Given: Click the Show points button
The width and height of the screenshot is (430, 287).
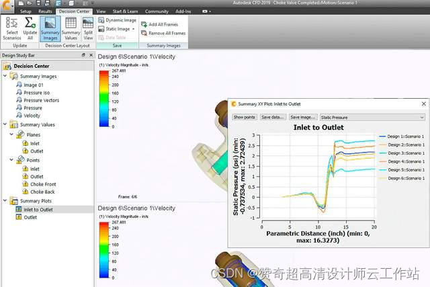Looking at the screenshot, I should tap(245, 117).
